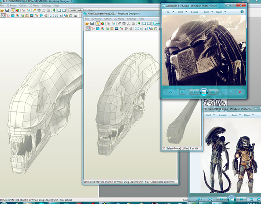Open Print dropdown in lower Photo Viewer window
The width and height of the screenshot is (261, 204).
(210, 115)
